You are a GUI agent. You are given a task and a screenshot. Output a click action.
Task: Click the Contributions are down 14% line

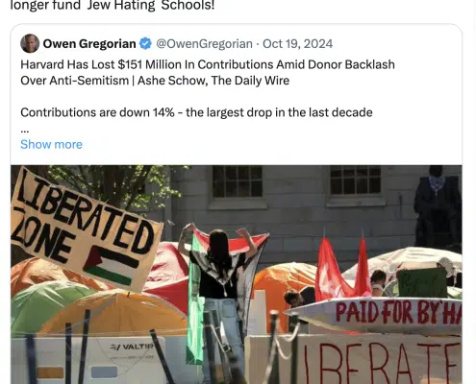tap(196, 112)
